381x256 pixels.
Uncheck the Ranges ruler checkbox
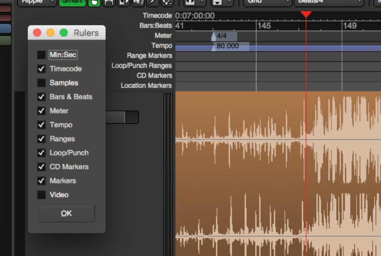[41, 139]
